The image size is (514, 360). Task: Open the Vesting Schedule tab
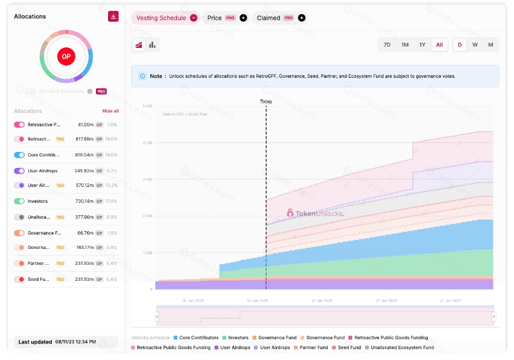pyautogui.click(x=166, y=18)
